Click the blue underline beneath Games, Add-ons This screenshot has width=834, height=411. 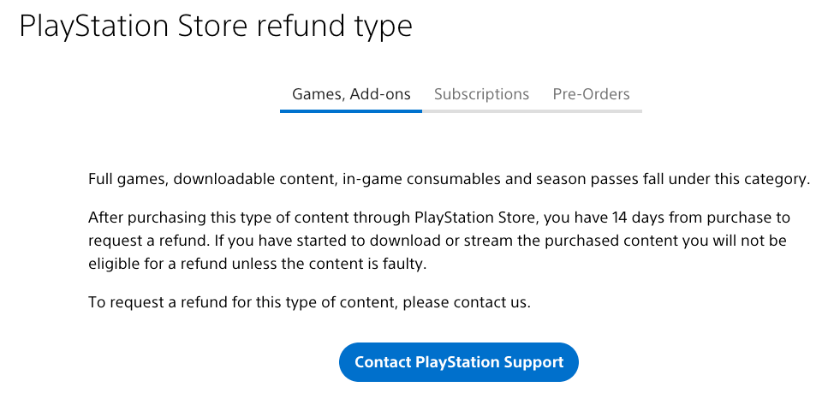coord(351,111)
